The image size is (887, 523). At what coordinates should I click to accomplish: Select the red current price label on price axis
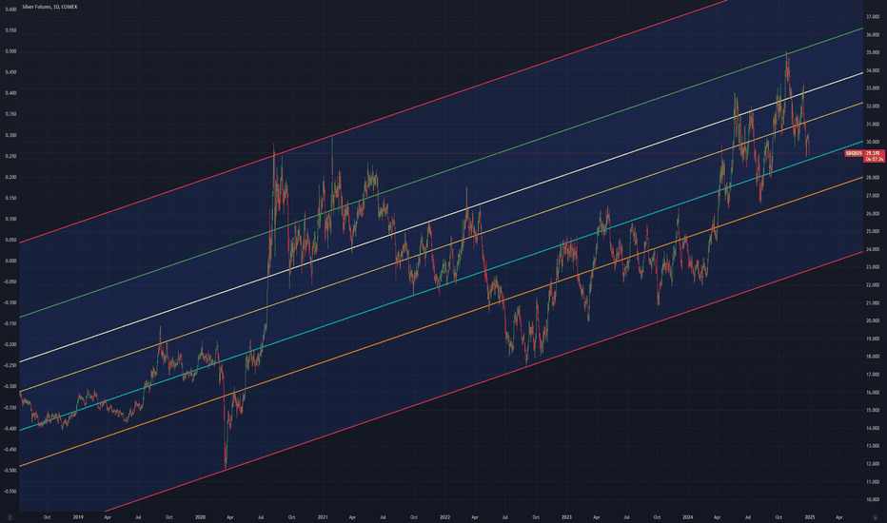(875, 156)
